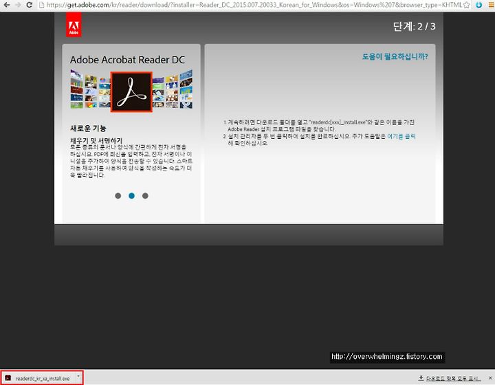Screen dimensions: 495x385
Task: Click the 단계: 2 / 3 step text
Action: pos(414,26)
